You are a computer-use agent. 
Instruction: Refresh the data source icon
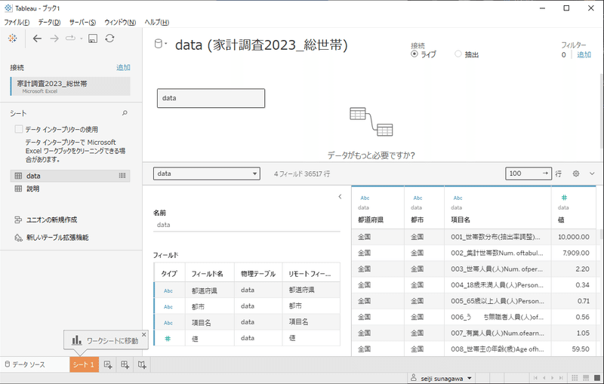(109, 38)
